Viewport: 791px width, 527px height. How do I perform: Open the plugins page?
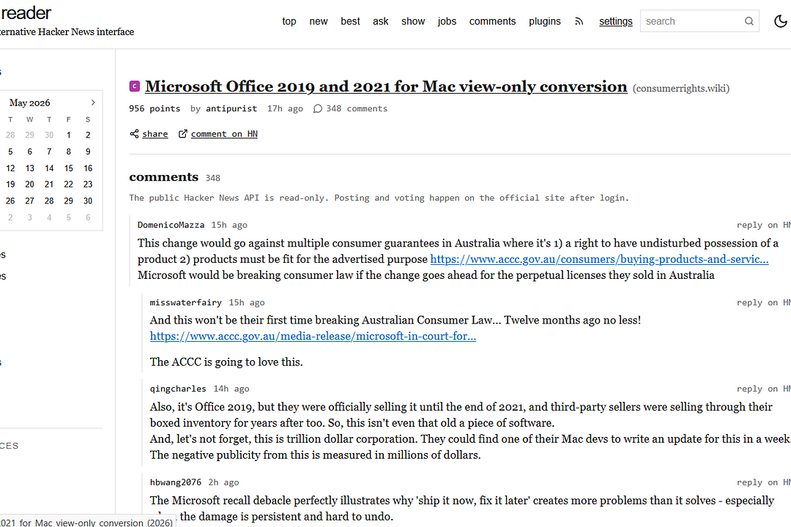click(x=545, y=21)
